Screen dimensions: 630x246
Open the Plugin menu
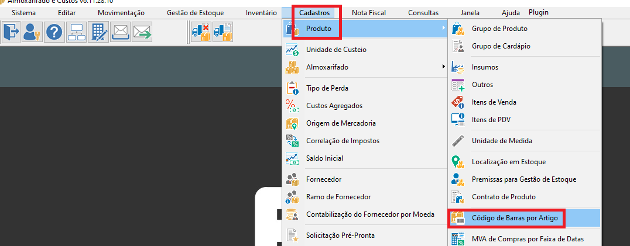pos(539,12)
